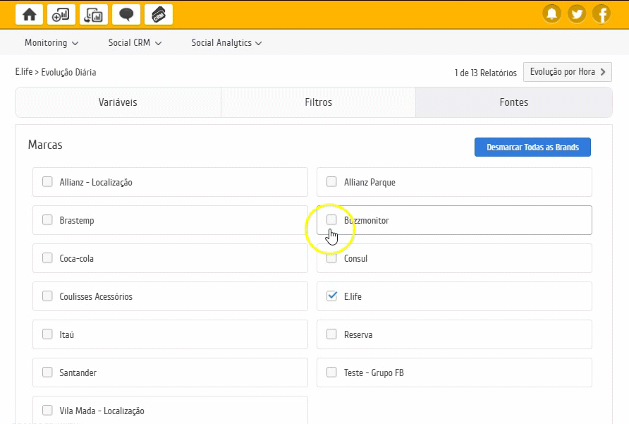Click the Twitter icon
The width and height of the screenshot is (629, 424).
577,13
